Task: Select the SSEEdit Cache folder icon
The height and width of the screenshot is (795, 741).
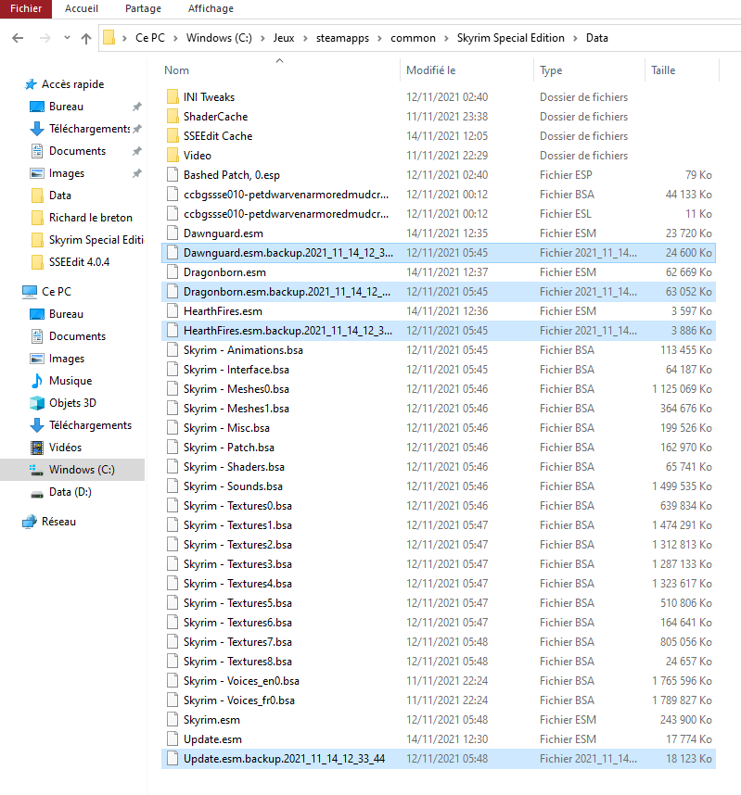Action: click(172, 135)
